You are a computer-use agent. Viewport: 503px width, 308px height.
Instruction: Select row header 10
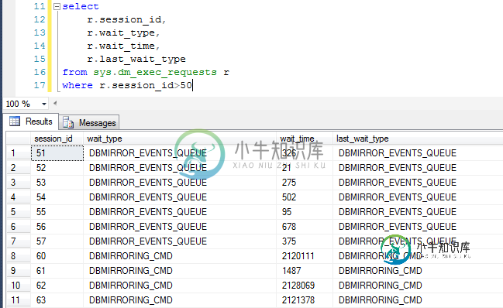[x=19, y=286]
